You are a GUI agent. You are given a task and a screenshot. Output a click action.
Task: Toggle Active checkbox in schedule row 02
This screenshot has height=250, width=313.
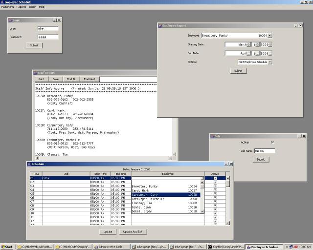[x=215, y=182]
